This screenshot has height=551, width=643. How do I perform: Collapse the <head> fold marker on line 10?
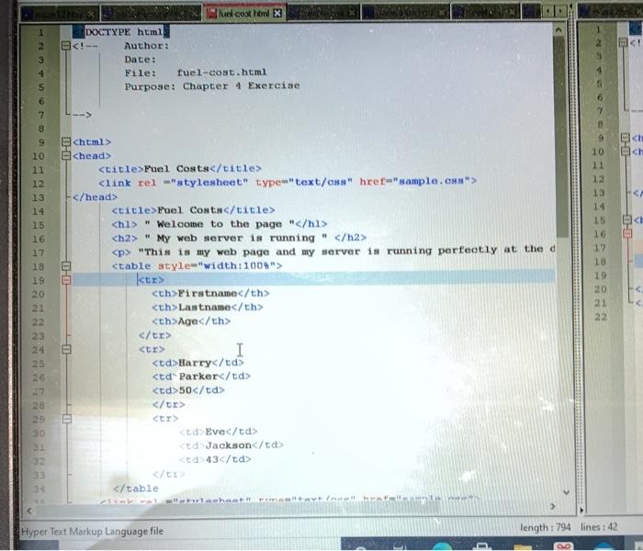tap(65, 156)
